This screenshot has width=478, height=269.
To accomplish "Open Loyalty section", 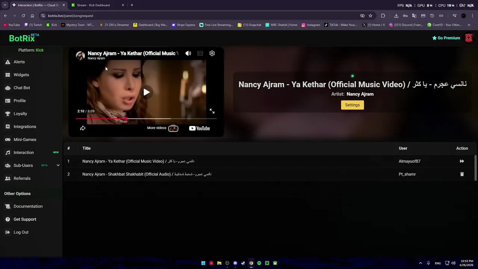I will (x=20, y=114).
